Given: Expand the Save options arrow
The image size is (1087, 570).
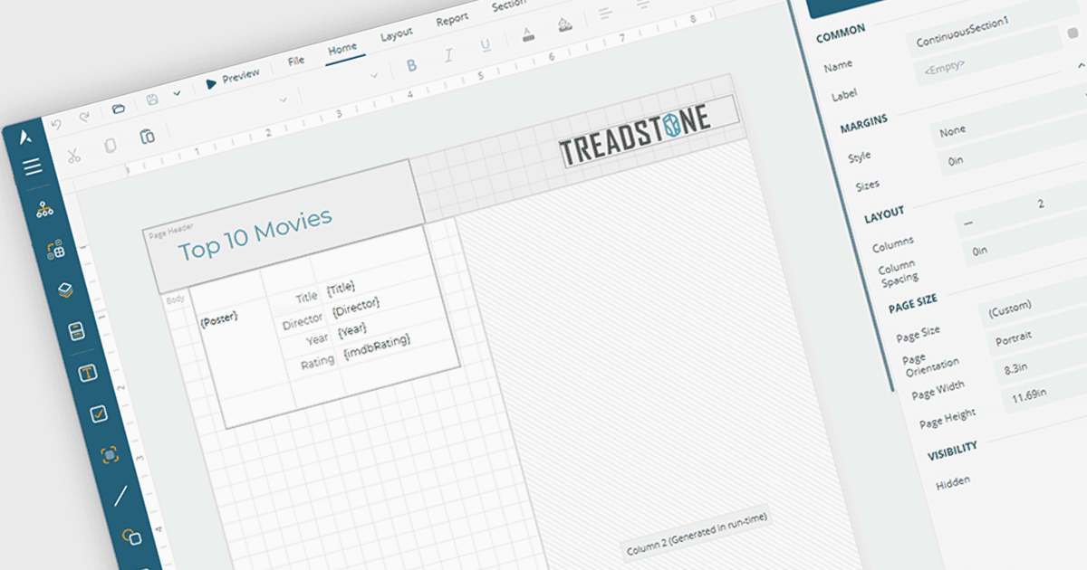Looking at the screenshot, I should coord(177,92).
